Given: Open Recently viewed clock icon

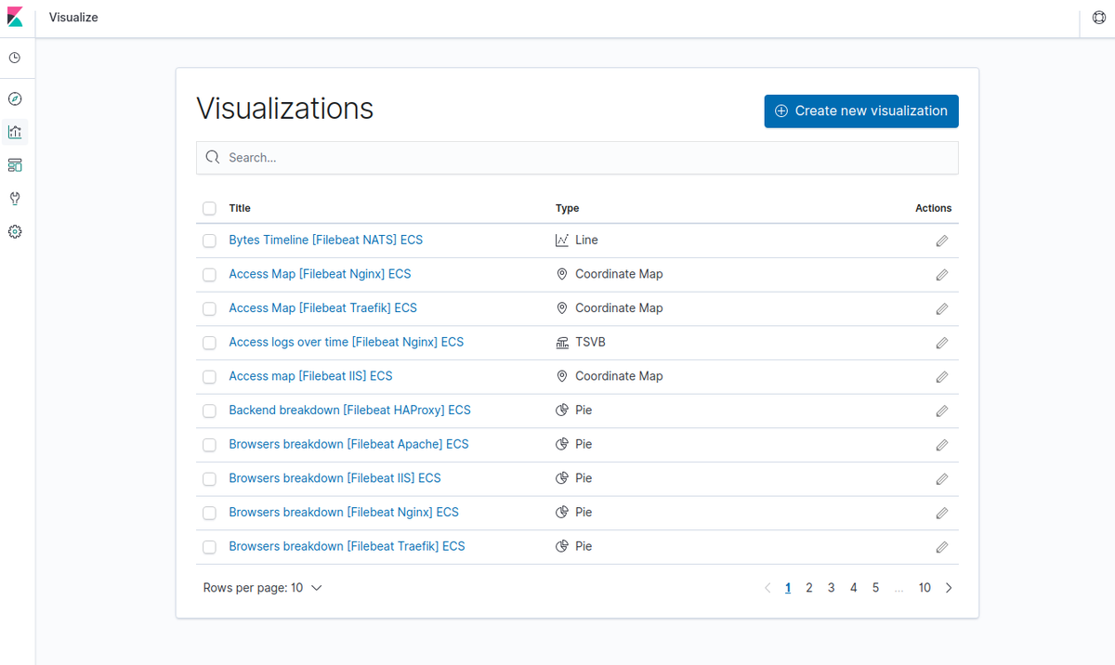Looking at the screenshot, I should [x=15, y=58].
